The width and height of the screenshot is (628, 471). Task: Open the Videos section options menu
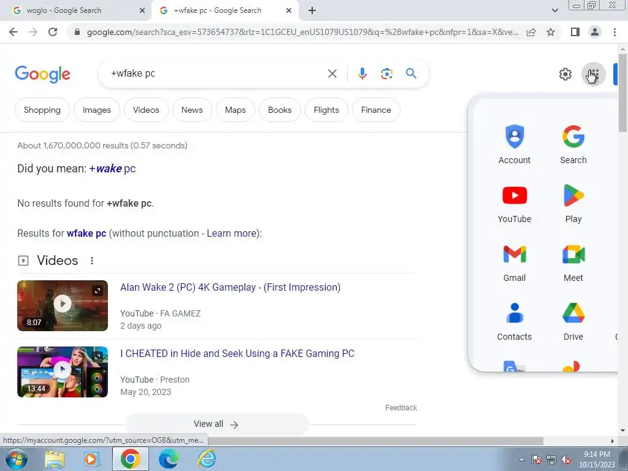coord(92,261)
